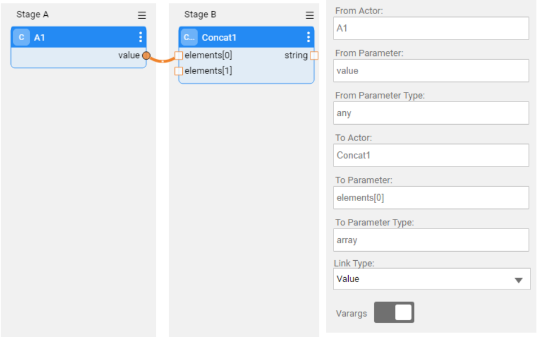Click the To Parameter Type field

pyautogui.click(x=431, y=240)
